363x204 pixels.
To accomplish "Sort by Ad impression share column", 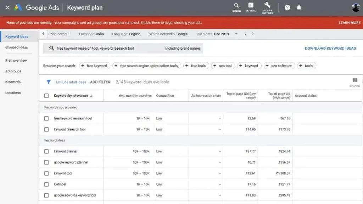I will (206, 96).
